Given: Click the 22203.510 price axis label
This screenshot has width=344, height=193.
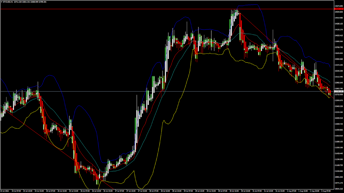Looking at the screenshot, I should (339, 118).
